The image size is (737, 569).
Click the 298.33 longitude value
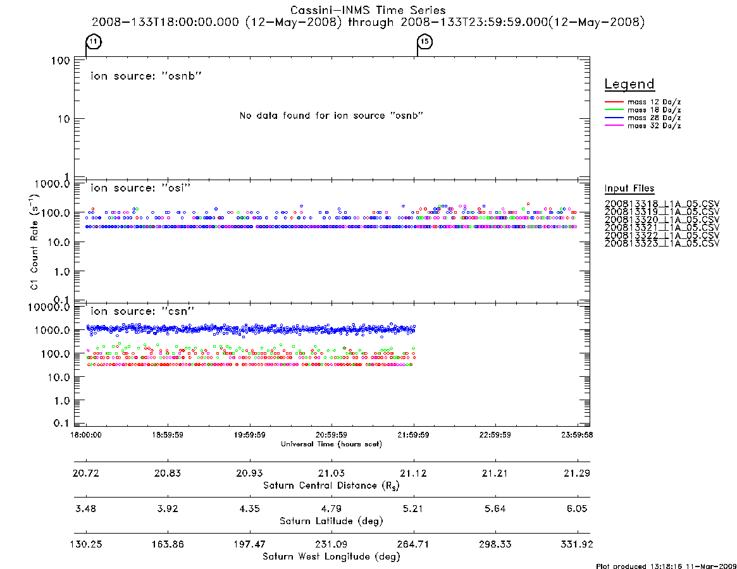pos(495,544)
